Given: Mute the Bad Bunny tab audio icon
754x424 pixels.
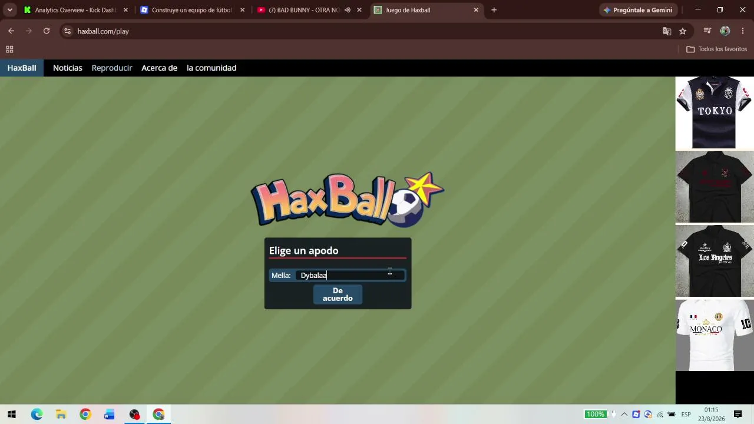Looking at the screenshot, I should [348, 10].
